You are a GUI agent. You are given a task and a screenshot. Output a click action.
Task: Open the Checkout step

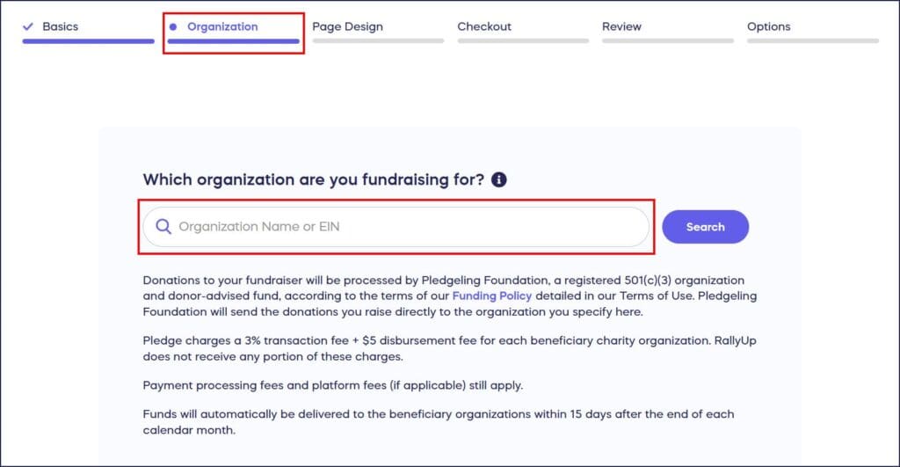click(484, 26)
